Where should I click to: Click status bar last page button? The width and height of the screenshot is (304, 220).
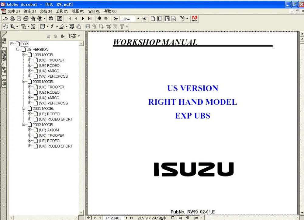pyautogui.click(x=132, y=218)
